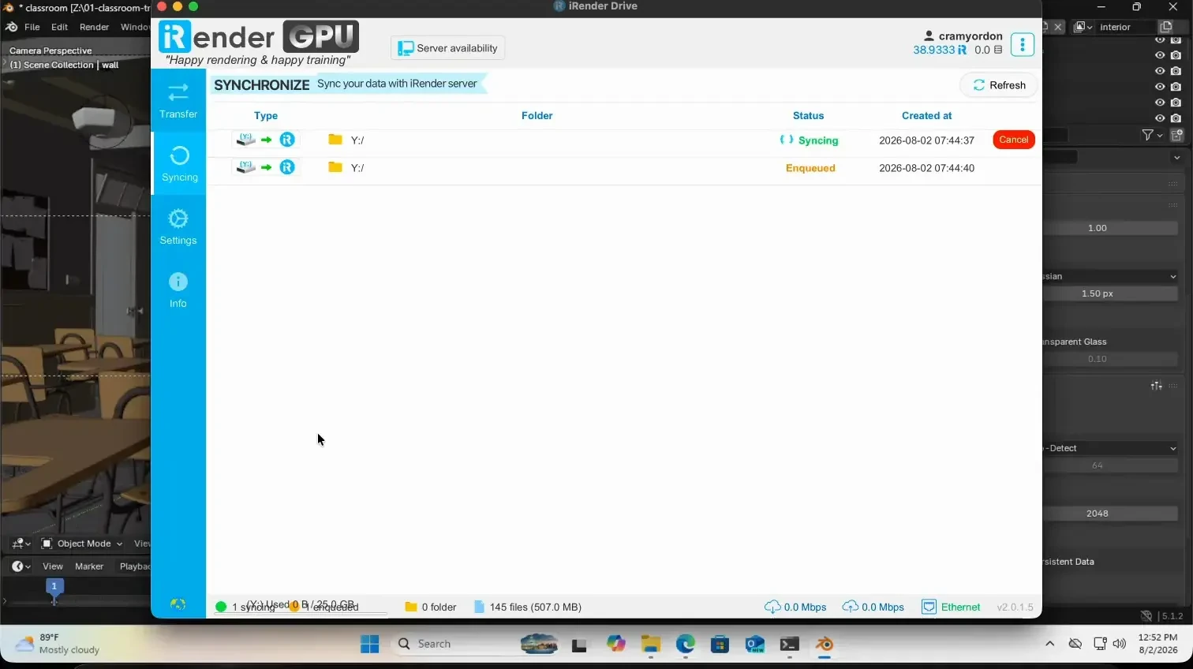The width and height of the screenshot is (1193, 669).
Task: Click the new view layer icon beside interior
Action: (1166, 27)
